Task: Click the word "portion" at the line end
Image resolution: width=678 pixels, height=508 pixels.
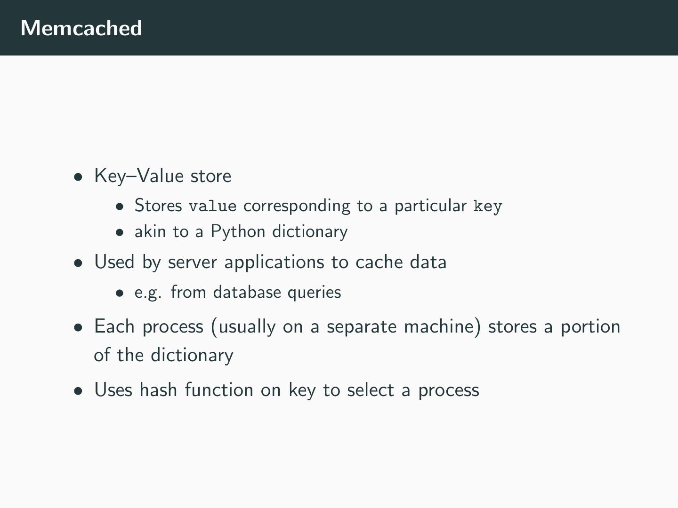Action: [590, 326]
